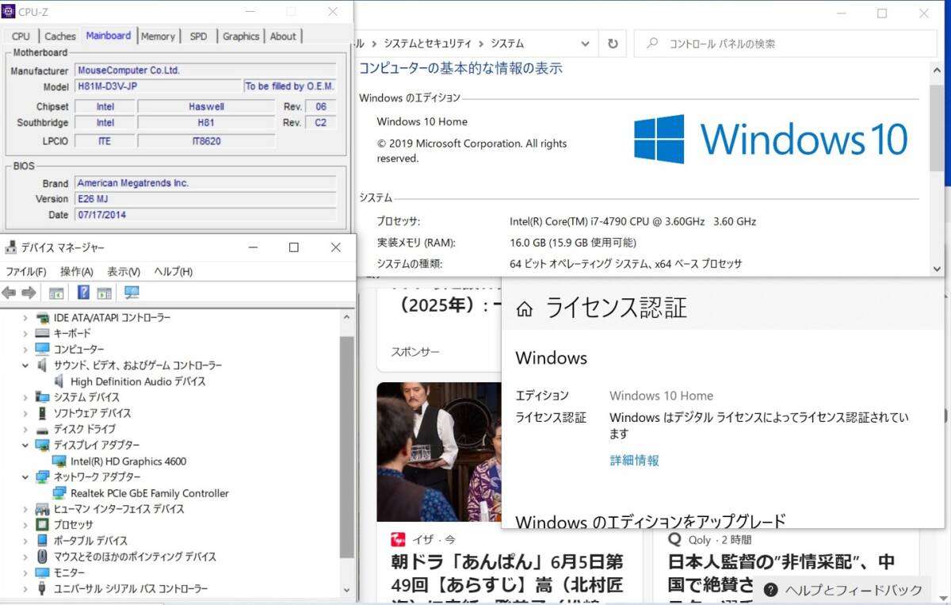Click the news article photo thumbnail
951x605 pixels.
click(439, 451)
